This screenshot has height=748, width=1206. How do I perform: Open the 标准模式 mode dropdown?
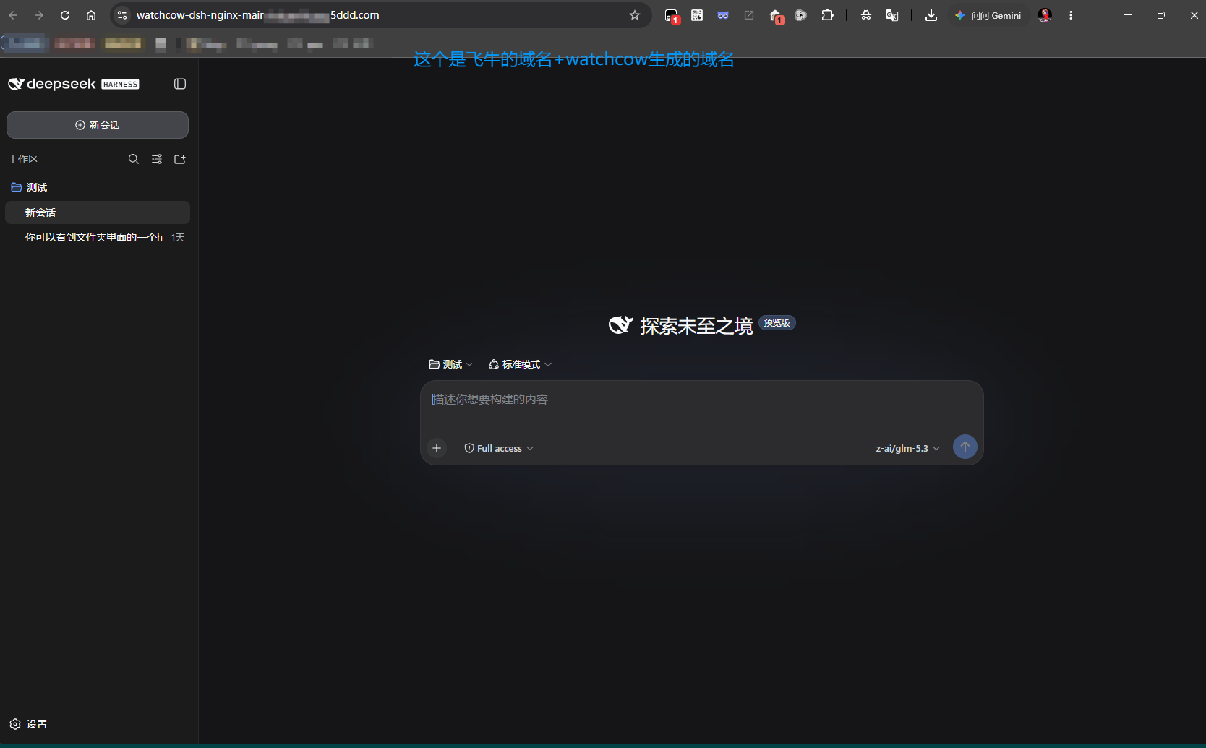tap(521, 364)
